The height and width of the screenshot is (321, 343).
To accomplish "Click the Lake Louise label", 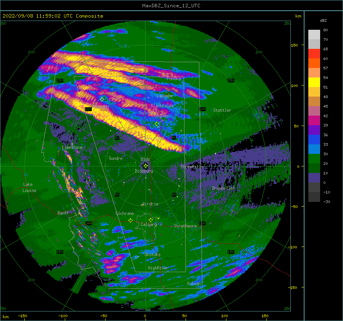I will coord(29,187).
